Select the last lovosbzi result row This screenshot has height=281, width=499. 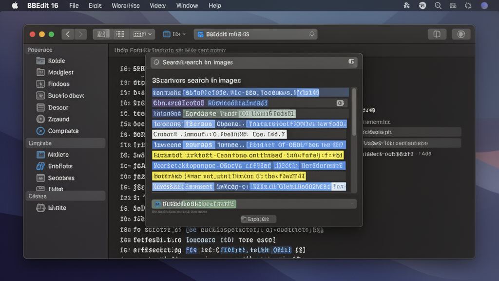pyautogui.click(x=249, y=186)
